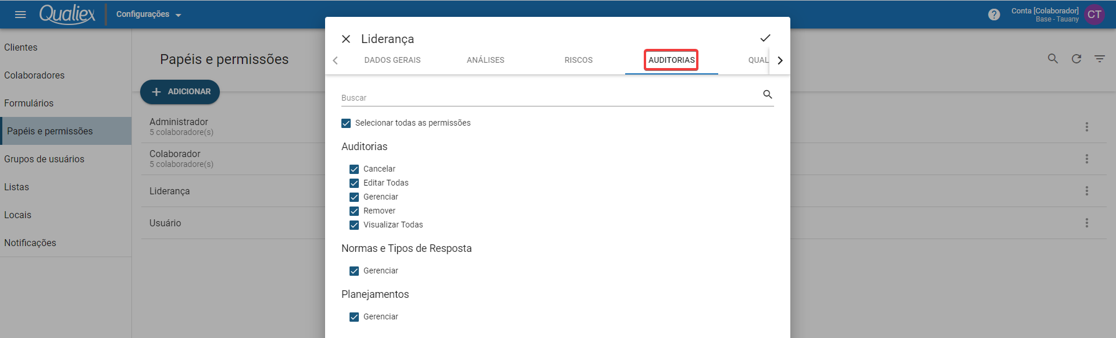Select the Auditorias tab

tap(672, 60)
